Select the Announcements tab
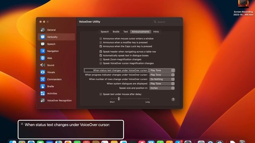The image size is (255, 143). tap(141, 32)
